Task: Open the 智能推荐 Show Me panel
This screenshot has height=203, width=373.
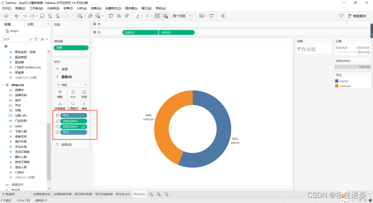Action: (x=357, y=16)
